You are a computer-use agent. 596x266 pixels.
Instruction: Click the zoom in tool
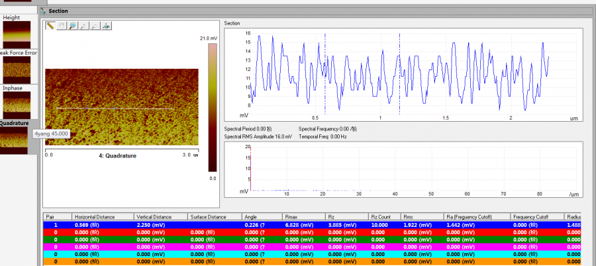pyautogui.click(x=83, y=26)
